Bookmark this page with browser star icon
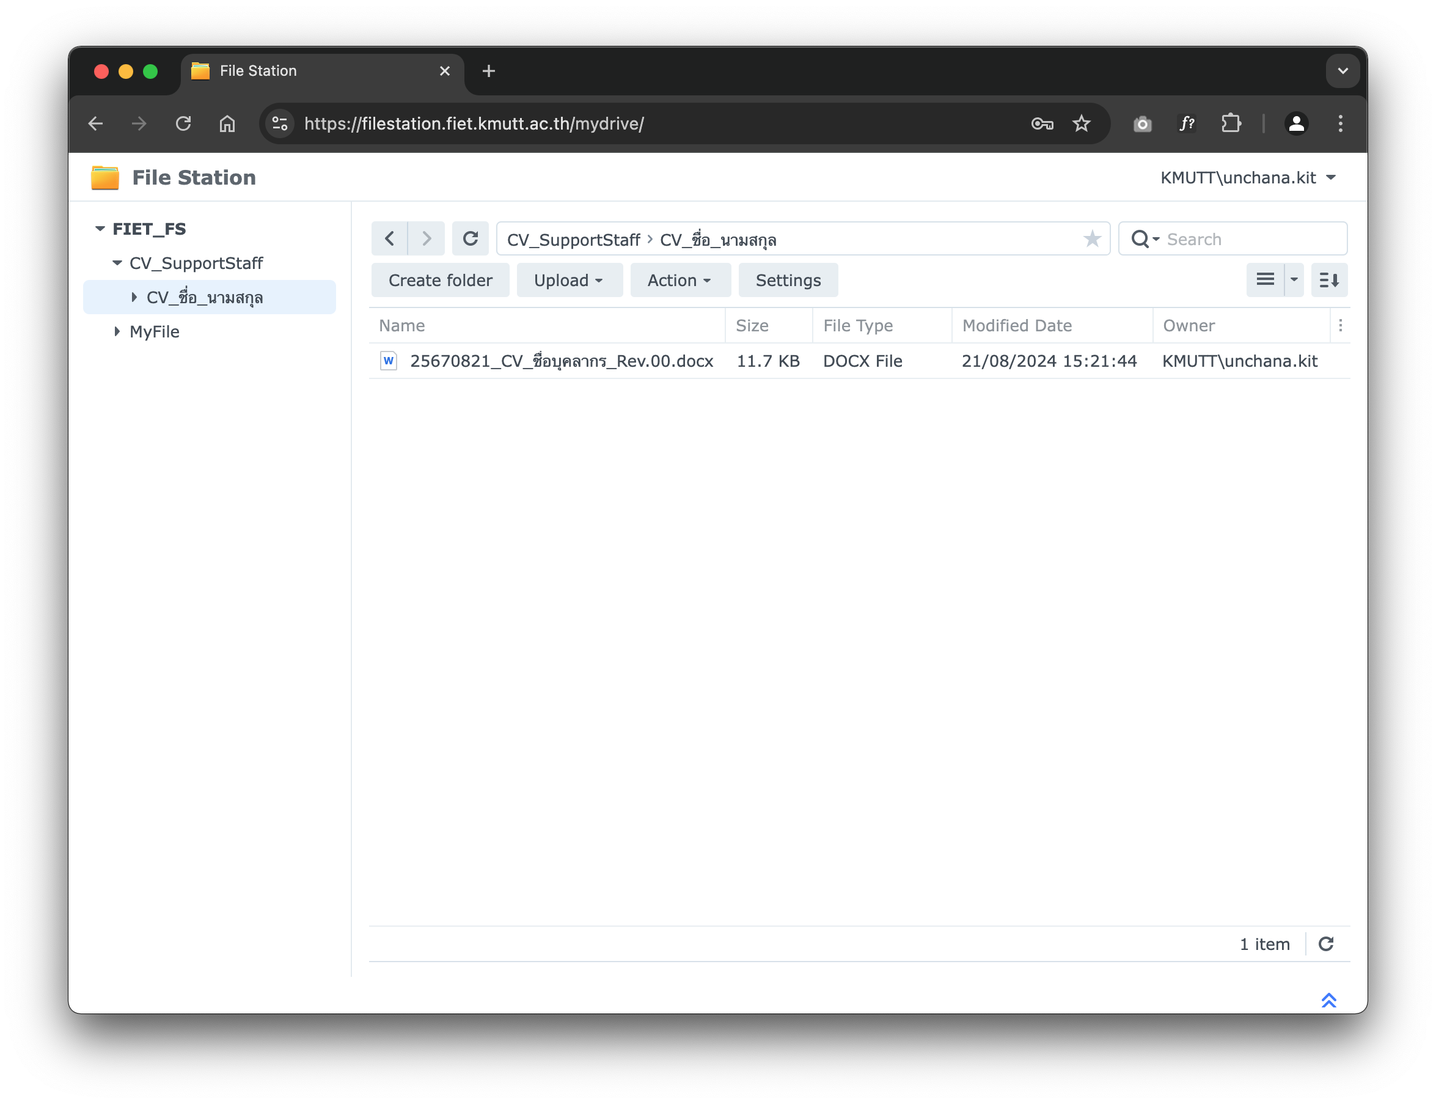 (x=1081, y=123)
